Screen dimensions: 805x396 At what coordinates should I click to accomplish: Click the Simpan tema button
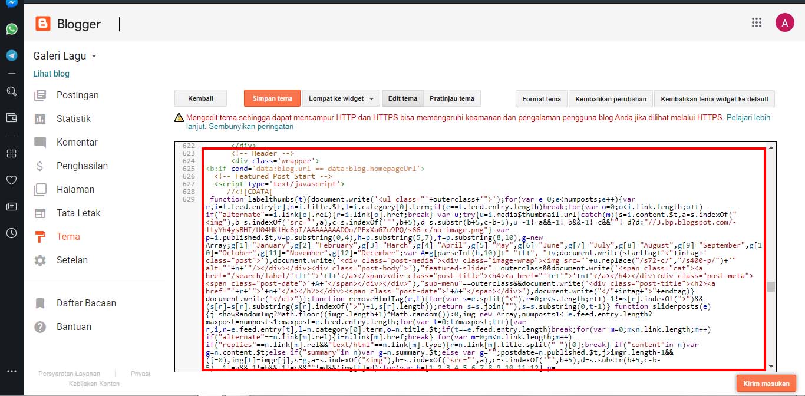coord(272,98)
